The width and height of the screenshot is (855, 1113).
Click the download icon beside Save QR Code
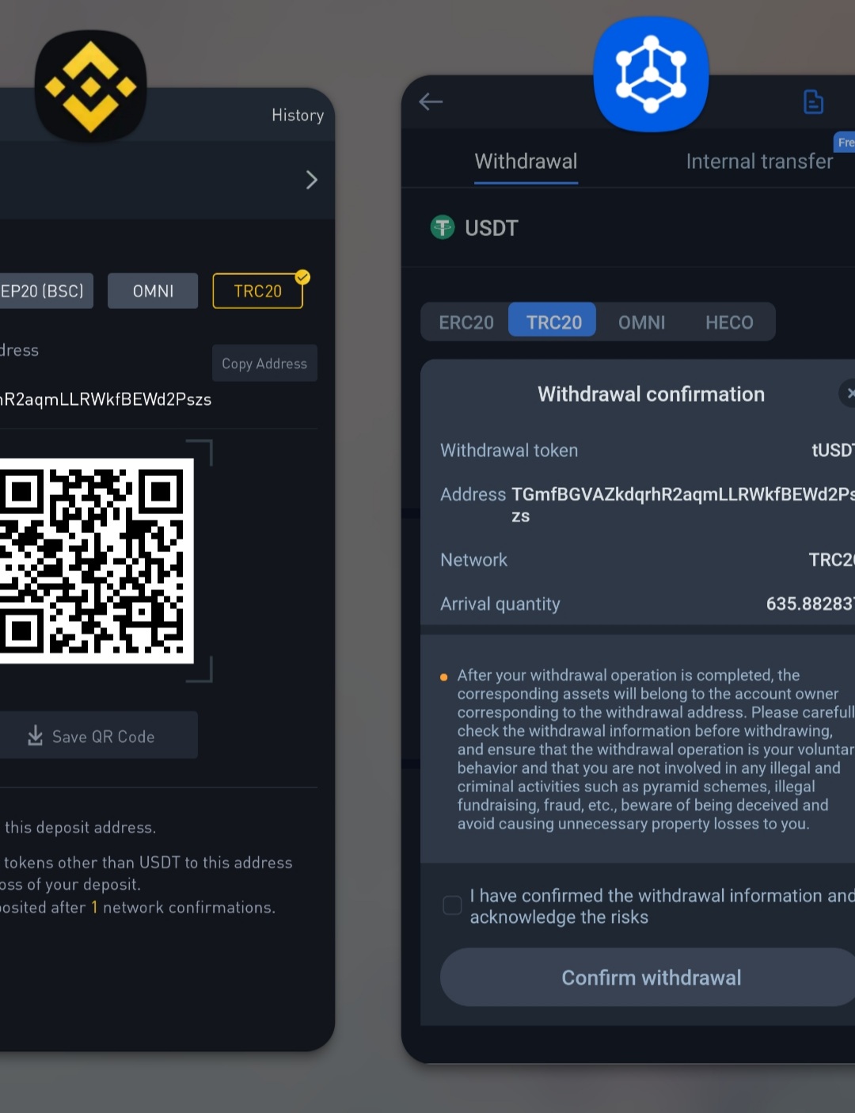point(35,736)
